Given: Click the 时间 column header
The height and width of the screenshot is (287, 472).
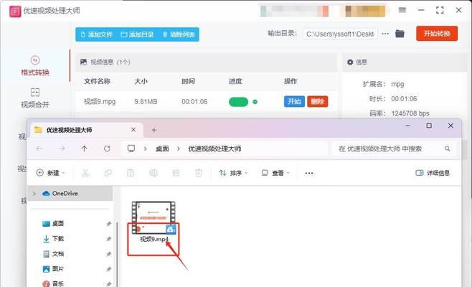Looking at the screenshot, I should (x=188, y=81).
